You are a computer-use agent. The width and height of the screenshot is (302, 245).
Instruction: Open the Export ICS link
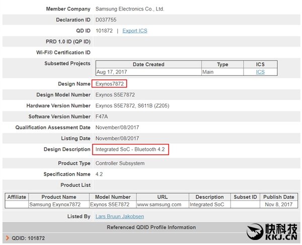pos(135,31)
